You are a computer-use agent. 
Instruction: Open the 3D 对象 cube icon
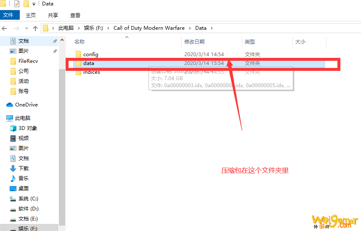[13, 128]
